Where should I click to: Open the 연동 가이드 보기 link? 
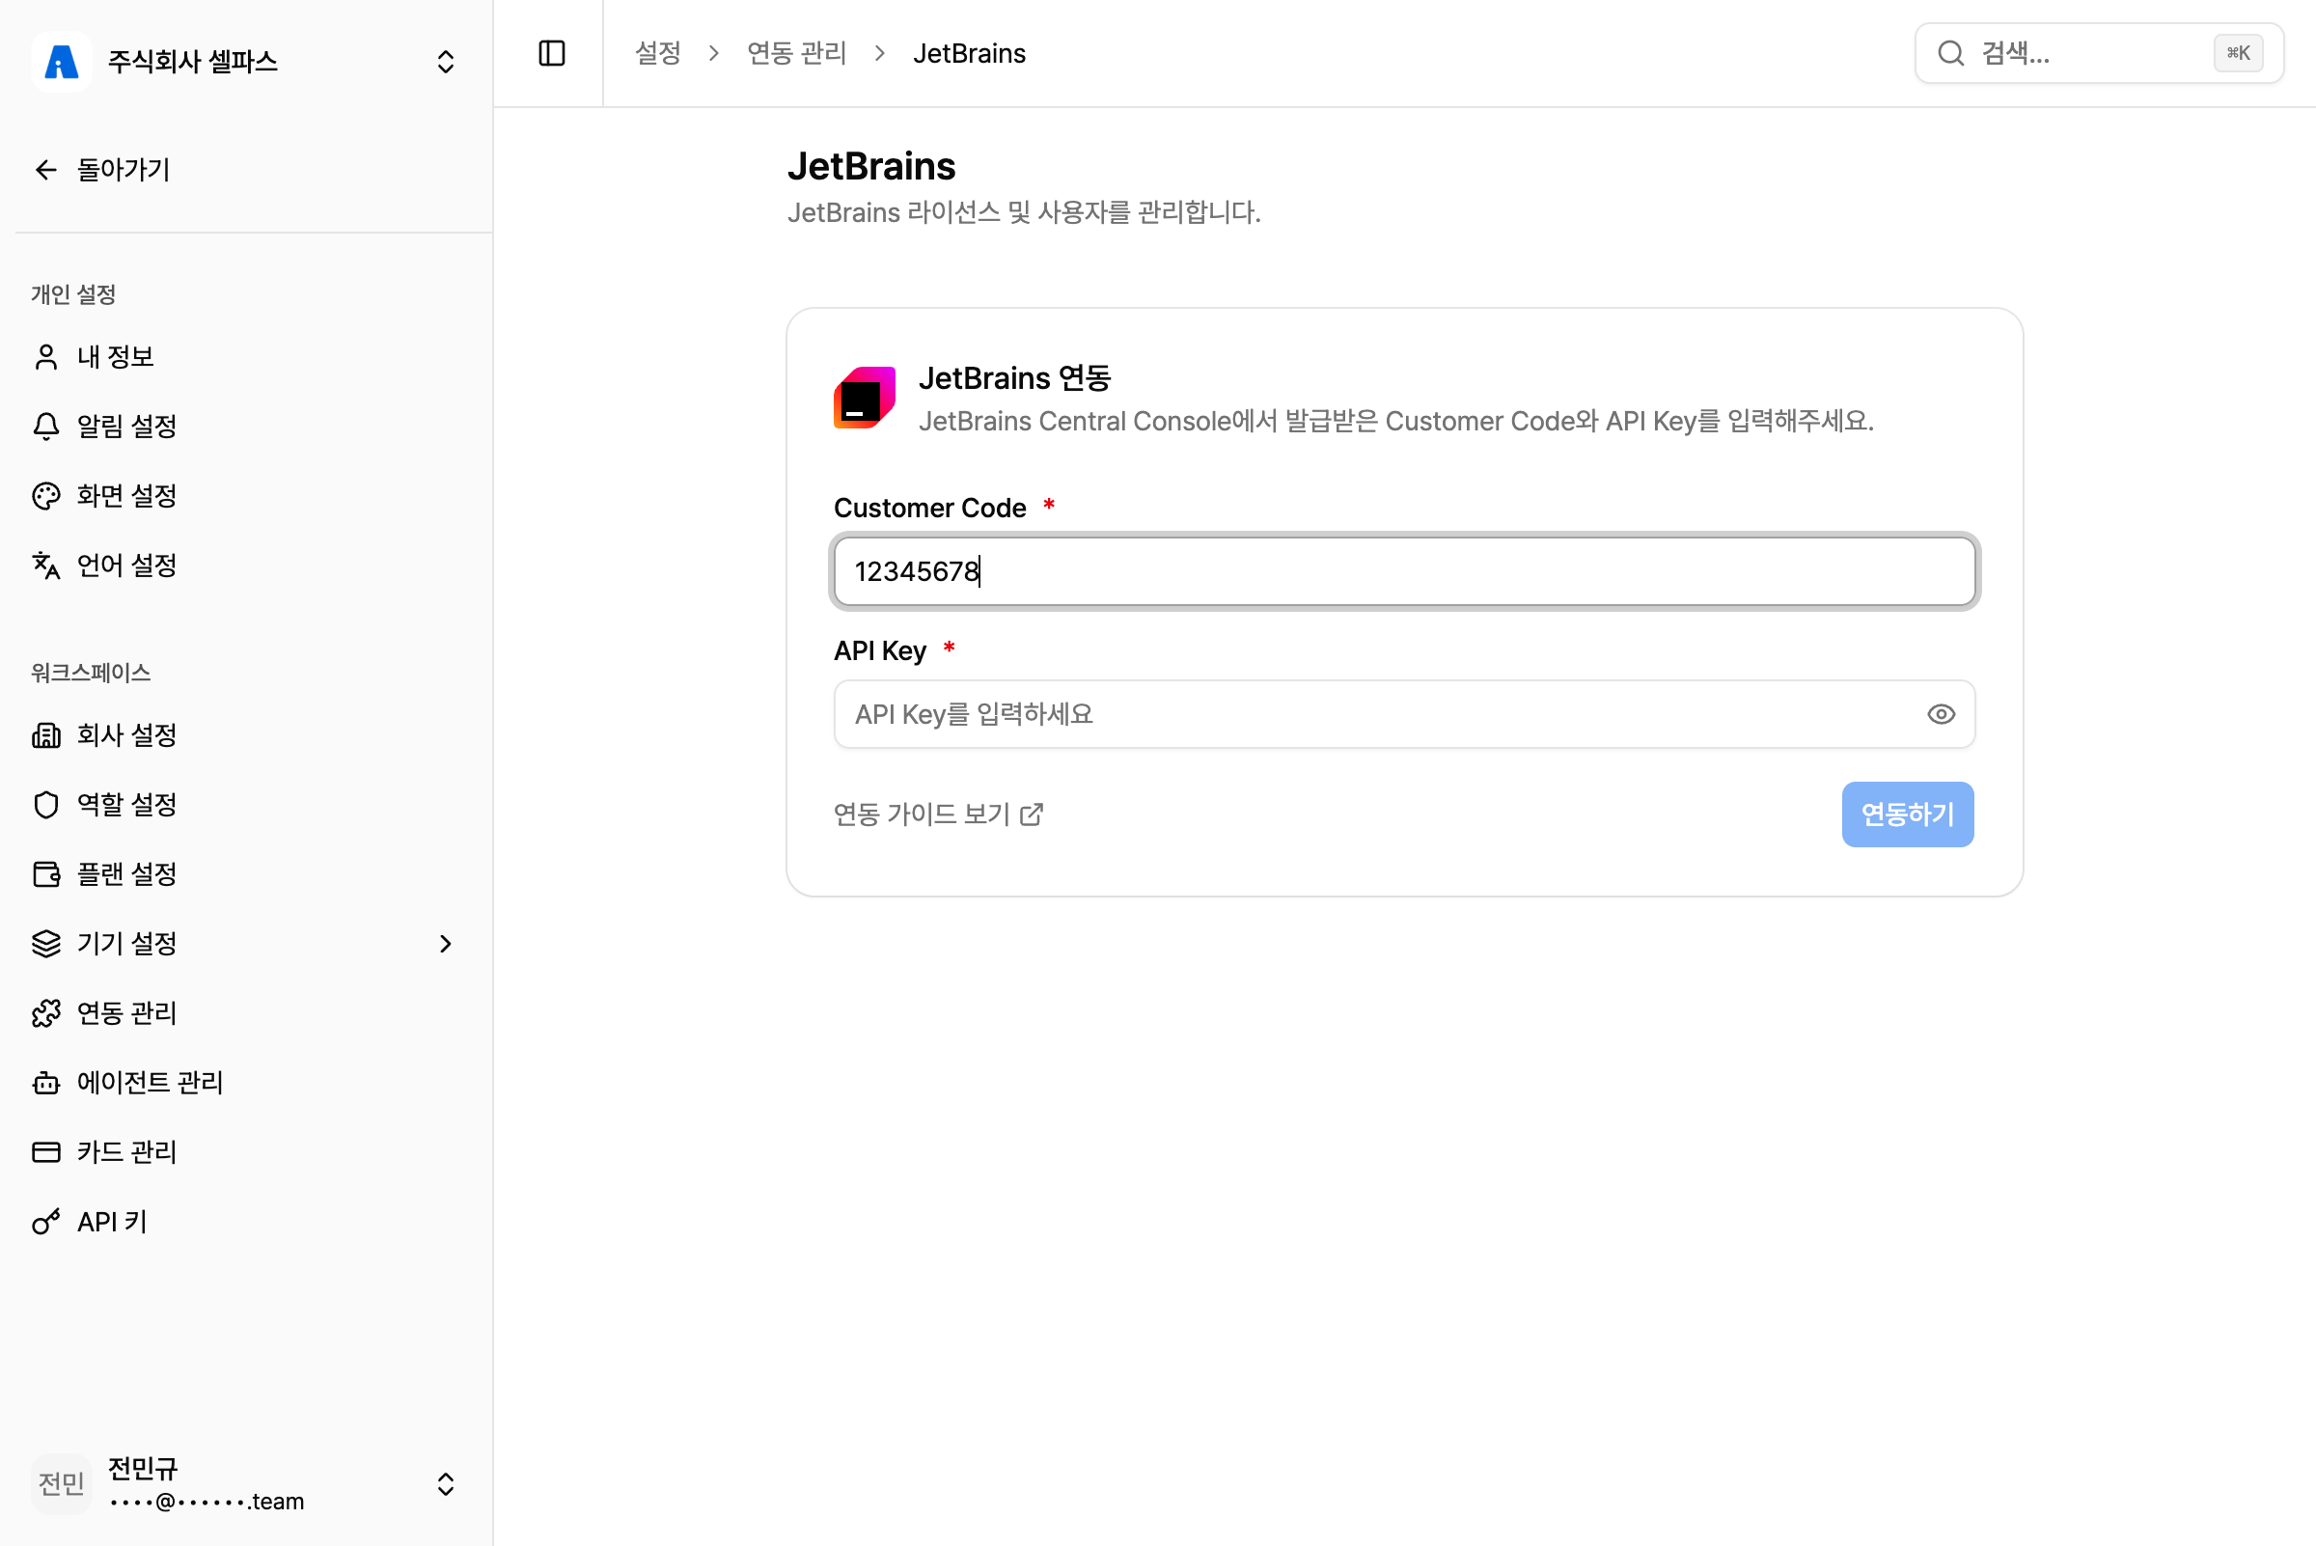[939, 814]
